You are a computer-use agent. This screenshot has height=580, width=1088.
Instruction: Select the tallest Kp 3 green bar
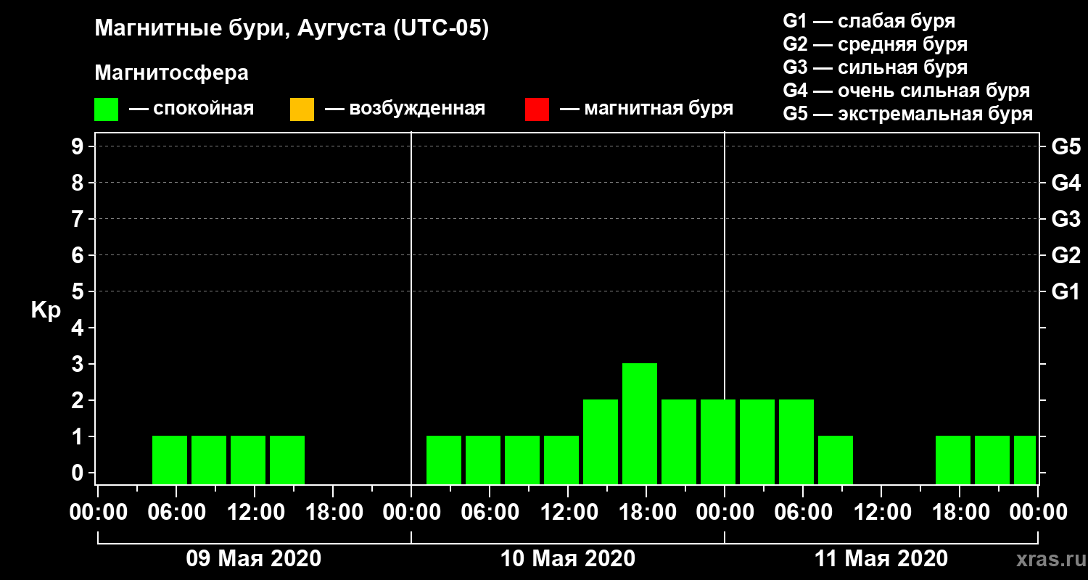640,423
